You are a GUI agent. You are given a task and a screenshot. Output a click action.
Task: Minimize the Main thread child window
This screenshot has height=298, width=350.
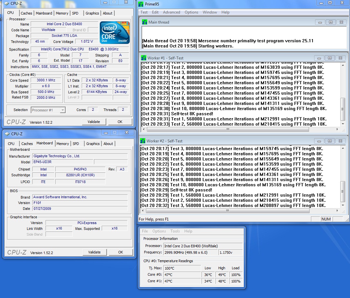pyautogui.click(x=320, y=22)
